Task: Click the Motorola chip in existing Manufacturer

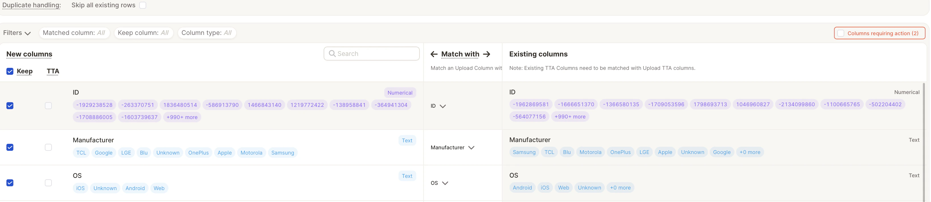Action: pyautogui.click(x=590, y=152)
